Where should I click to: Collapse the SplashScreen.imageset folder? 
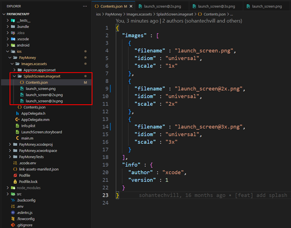pos(14,76)
